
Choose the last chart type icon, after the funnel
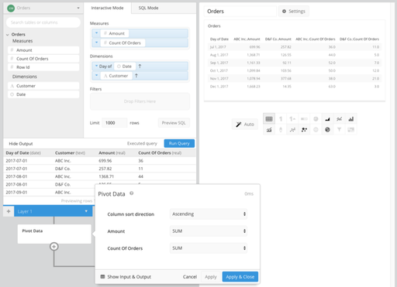(350, 130)
